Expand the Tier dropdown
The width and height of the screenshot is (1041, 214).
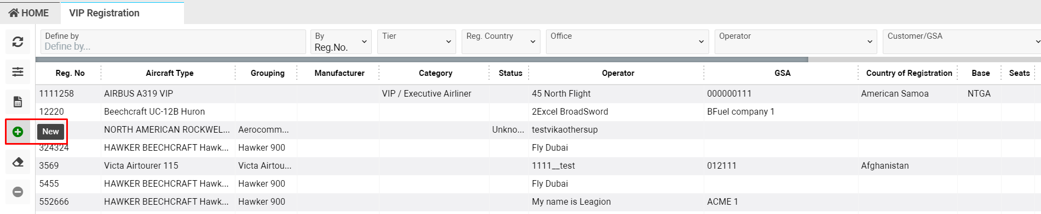(416, 42)
